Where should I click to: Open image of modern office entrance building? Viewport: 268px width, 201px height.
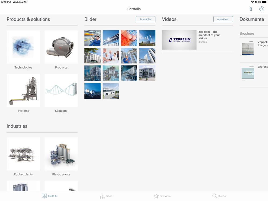(x=147, y=73)
